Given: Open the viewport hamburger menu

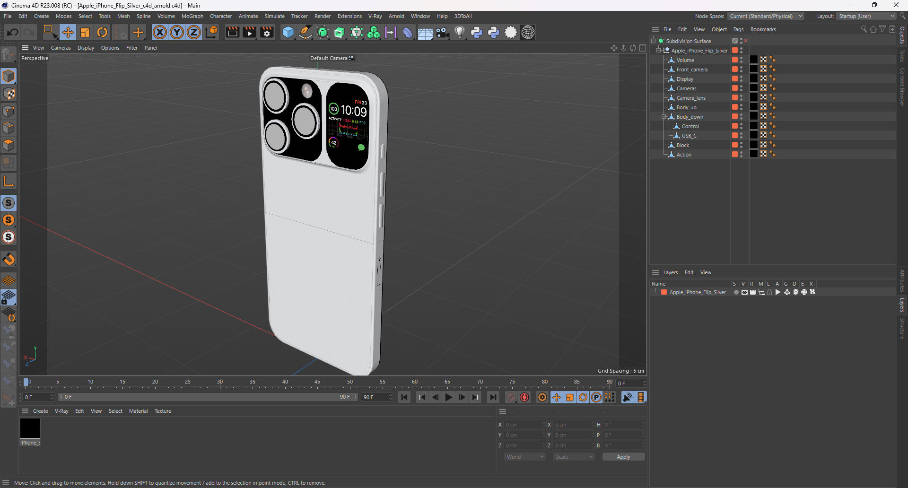Looking at the screenshot, I should [25, 48].
